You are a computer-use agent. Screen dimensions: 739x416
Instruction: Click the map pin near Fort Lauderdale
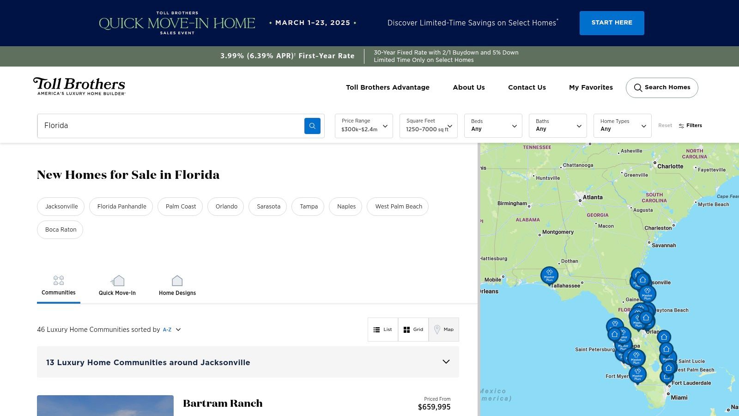[x=666, y=378]
